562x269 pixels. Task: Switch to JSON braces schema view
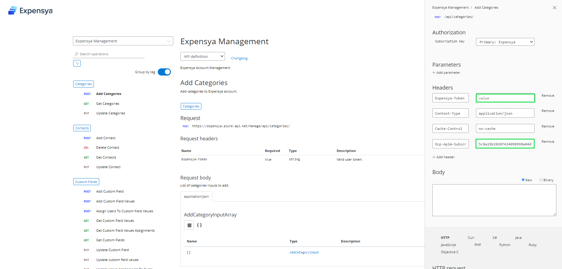tap(199, 225)
